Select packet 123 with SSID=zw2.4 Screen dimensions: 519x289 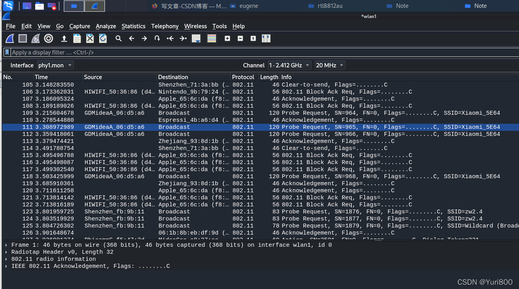click(260, 211)
